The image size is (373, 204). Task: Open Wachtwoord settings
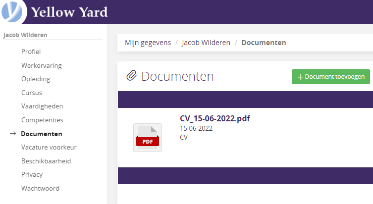pyautogui.click(x=40, y=189)
